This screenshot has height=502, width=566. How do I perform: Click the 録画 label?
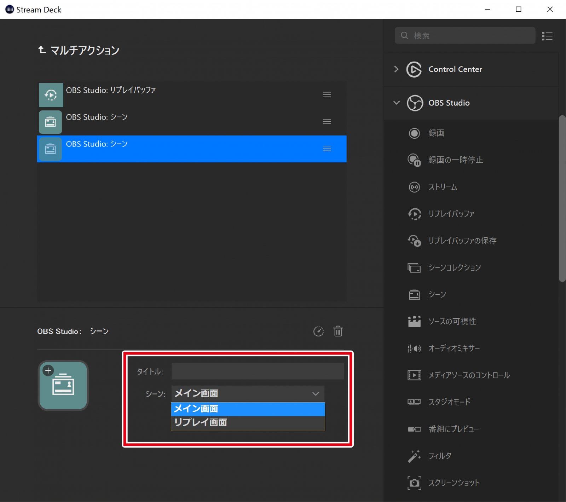click(436, 133)
